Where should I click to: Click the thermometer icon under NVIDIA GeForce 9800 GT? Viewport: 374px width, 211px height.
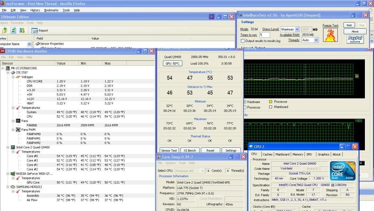point(18,178)
